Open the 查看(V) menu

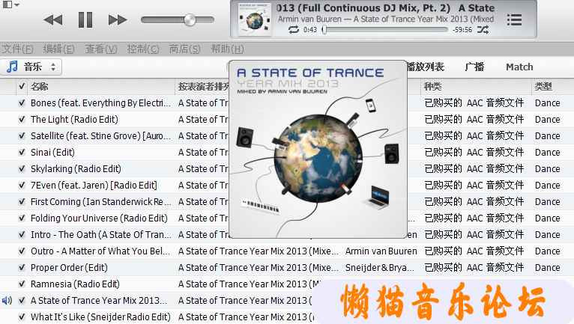100,49
